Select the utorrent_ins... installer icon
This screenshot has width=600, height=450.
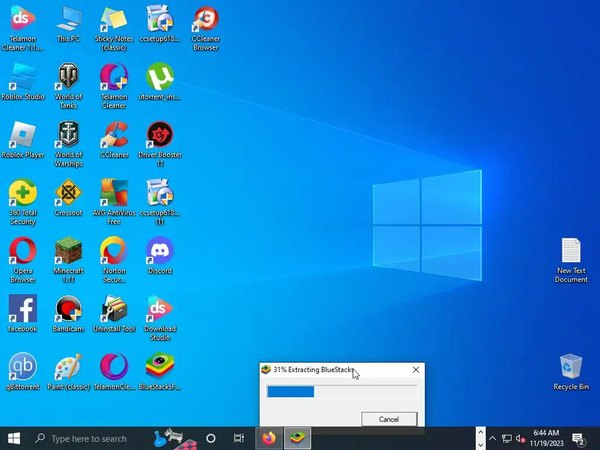159,82
